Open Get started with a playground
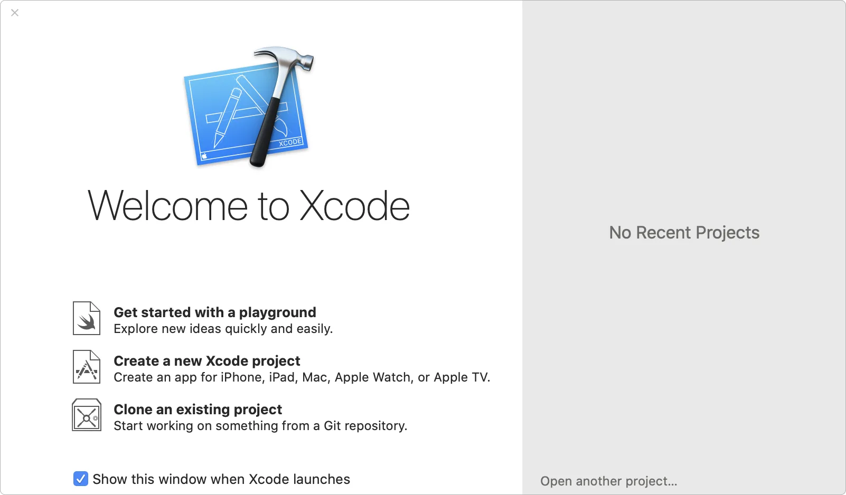 215,312
